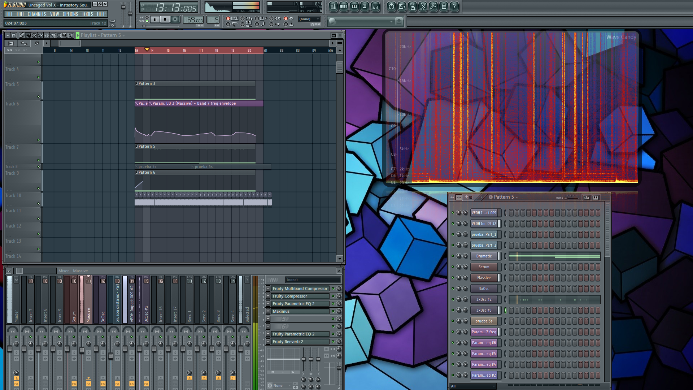This screenshot has height=390, width=693.
Task: Open the audio editor scissors icon
Action: click(423, 6)
